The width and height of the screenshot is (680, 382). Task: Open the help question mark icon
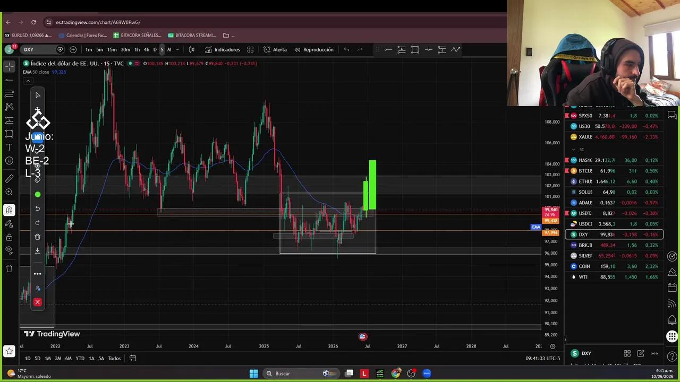pyautogui.click(x=672, y=356)
